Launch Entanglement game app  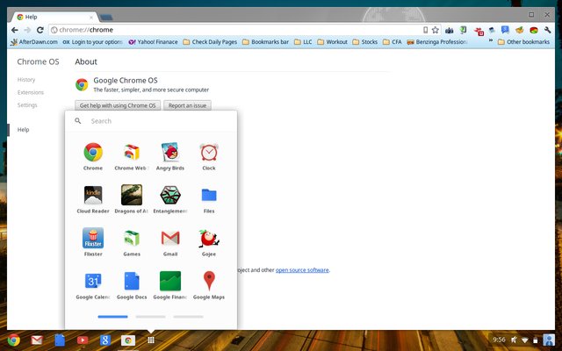point(170,199)
